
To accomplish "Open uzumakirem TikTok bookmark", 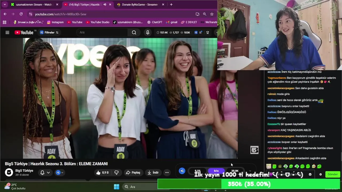I will (128, 22).
